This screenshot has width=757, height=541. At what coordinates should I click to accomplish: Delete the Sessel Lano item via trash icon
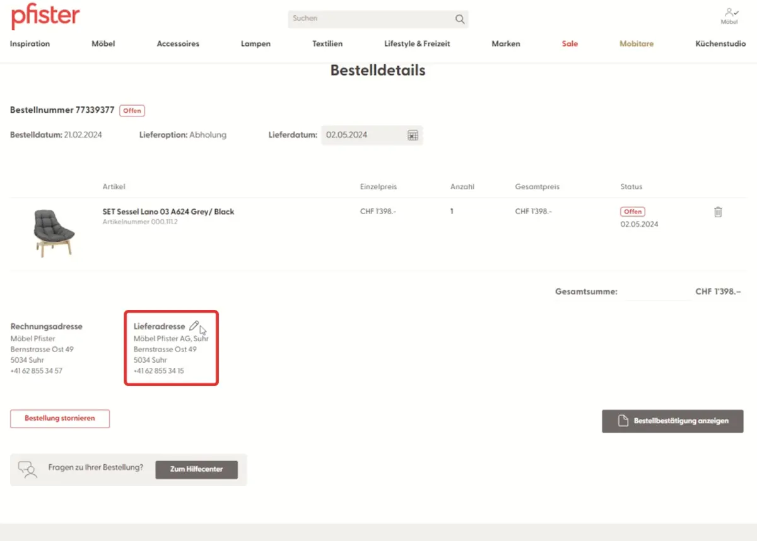click(718, 212)
